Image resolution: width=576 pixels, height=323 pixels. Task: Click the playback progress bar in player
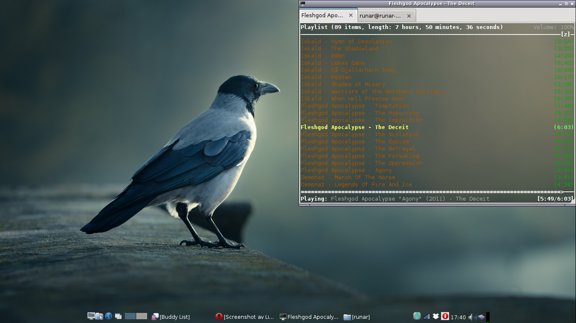point(437,192)
